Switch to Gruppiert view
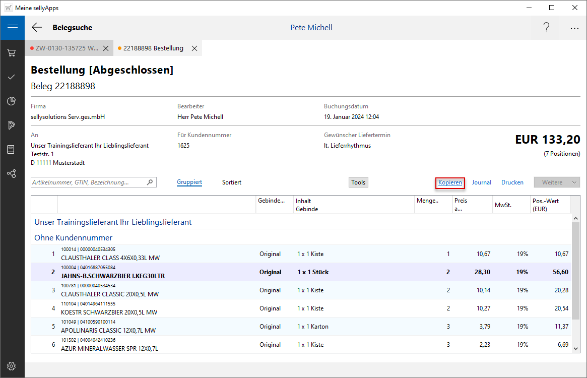This screenshot has width=587, height=378. coord(189,182)
